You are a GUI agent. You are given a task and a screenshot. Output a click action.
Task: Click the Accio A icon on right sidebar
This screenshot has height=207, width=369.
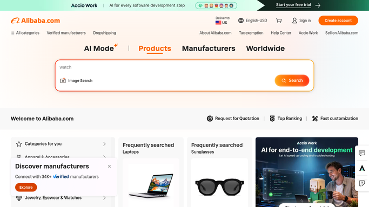tap(362, 168)
